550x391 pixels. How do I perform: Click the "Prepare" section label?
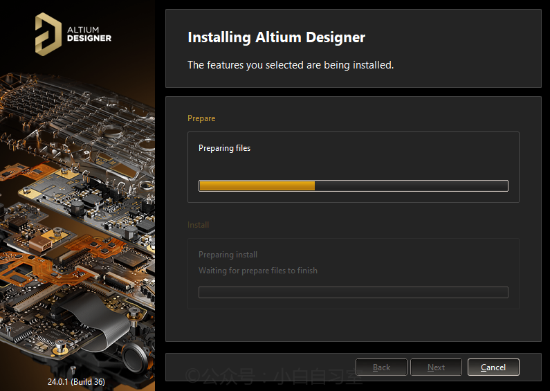coord(201,118)
